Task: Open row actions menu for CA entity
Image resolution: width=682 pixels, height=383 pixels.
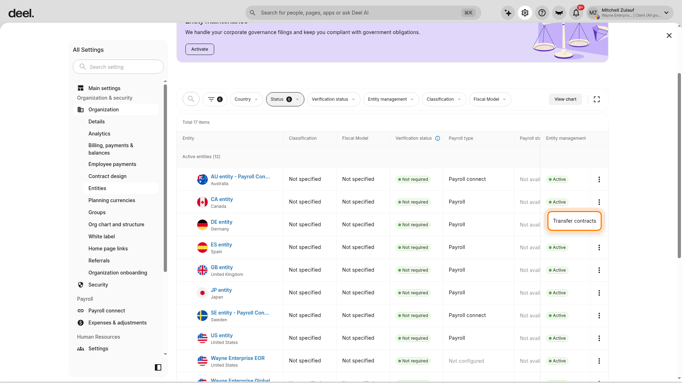Action: coord(599,202)
